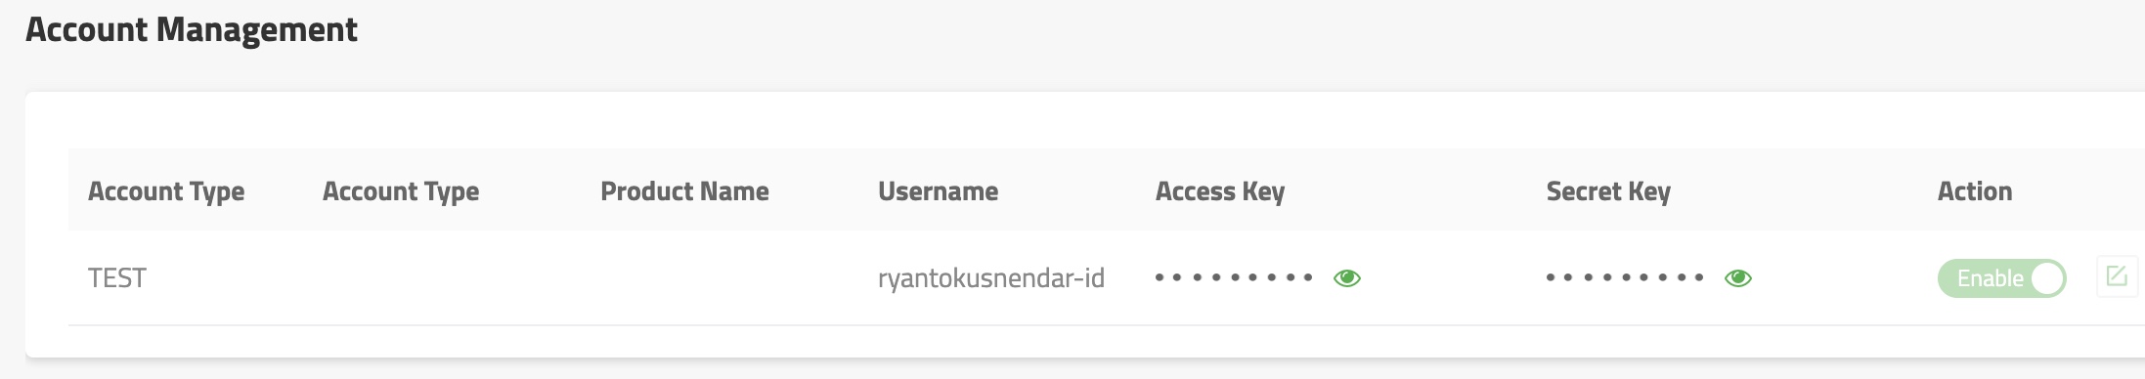Click the Product Name column header
The width and height of the screenshot is (2145, 379).
(x=684, y=191)
